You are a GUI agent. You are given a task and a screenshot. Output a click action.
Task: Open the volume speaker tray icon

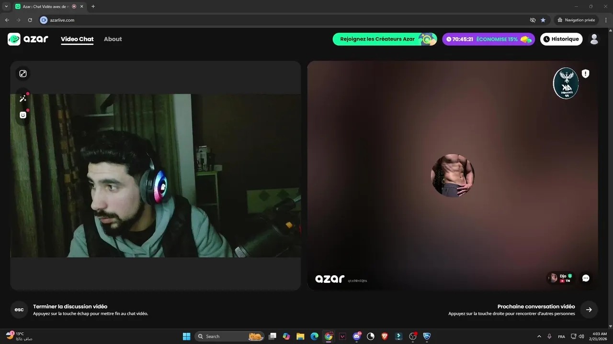[x=581, y=336]
